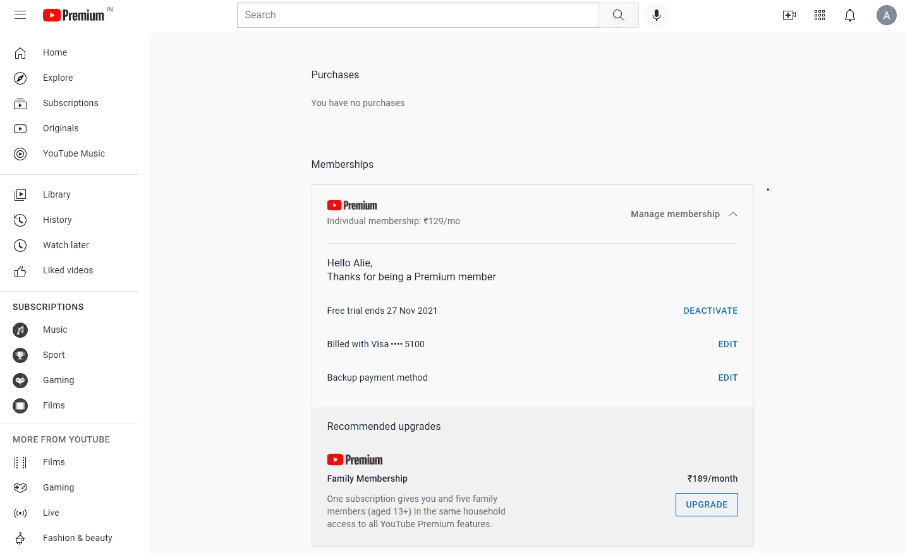Deactivate the Premium free trial
Screen dimensions: 905x553
coord(710,311)
